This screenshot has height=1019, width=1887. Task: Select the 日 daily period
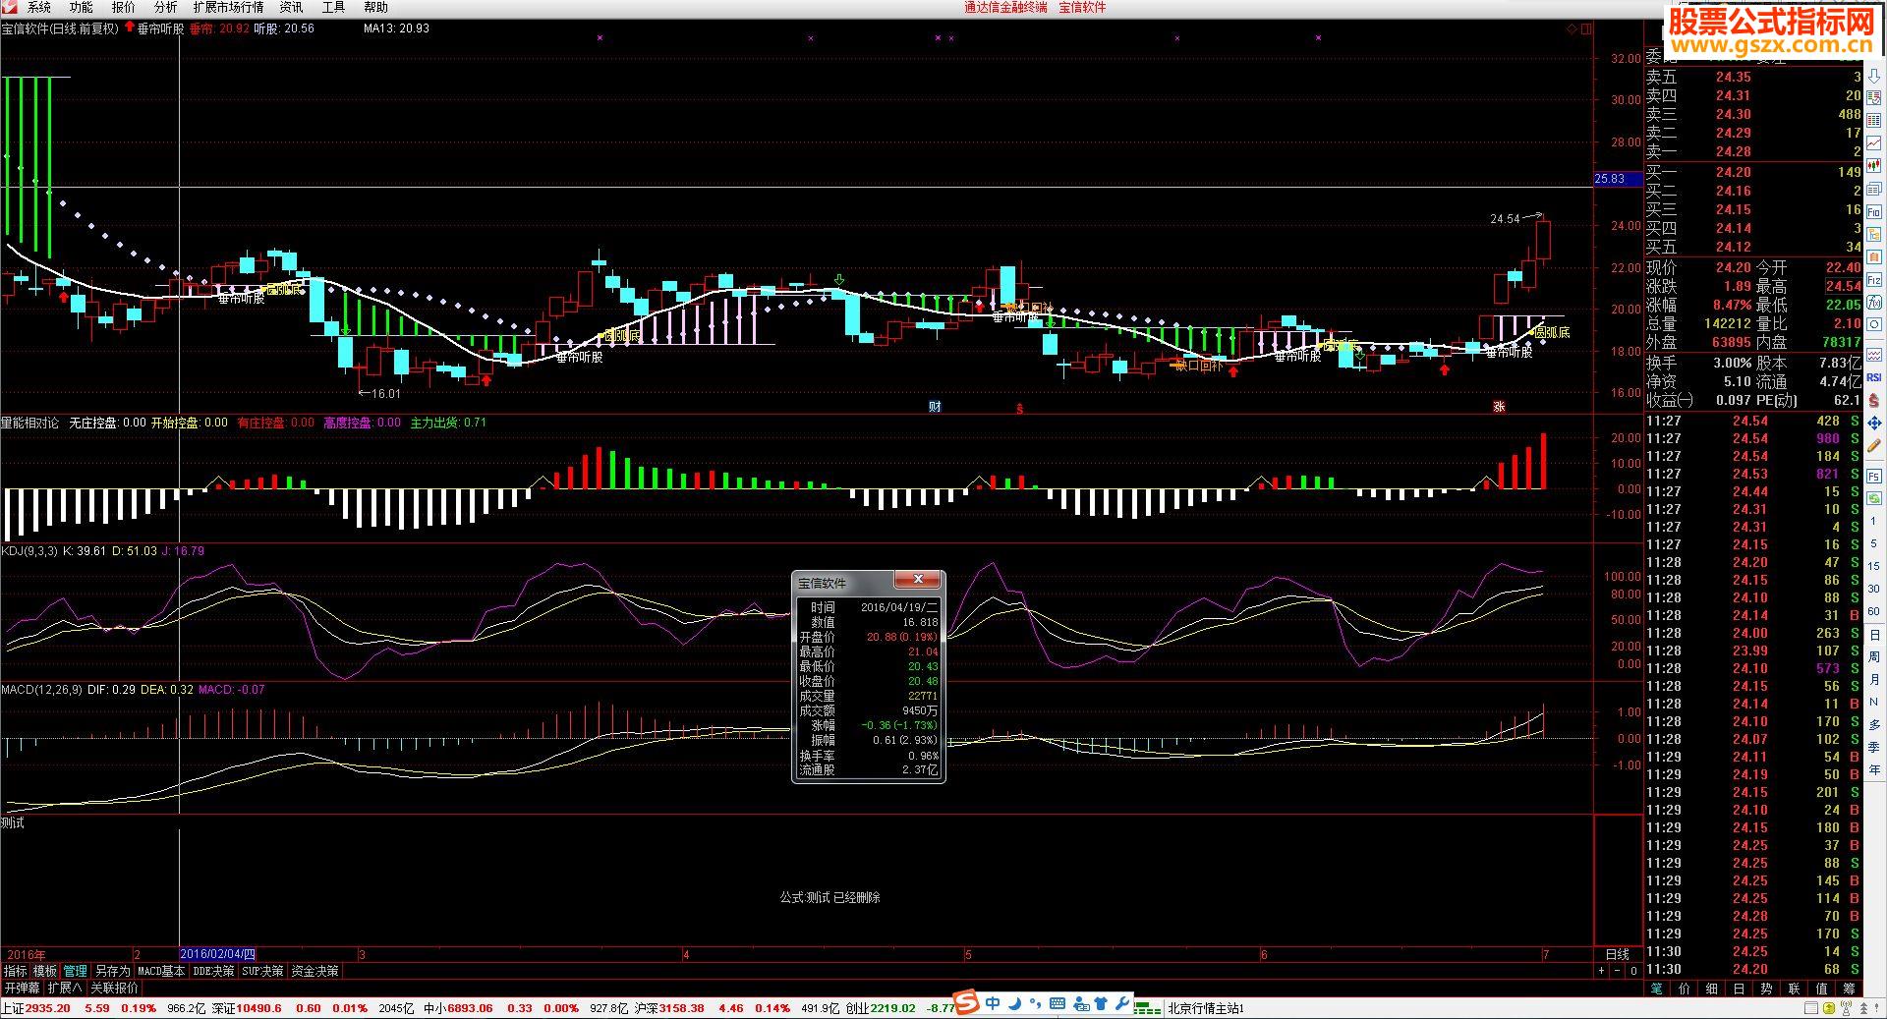(x=1873, y=635)
